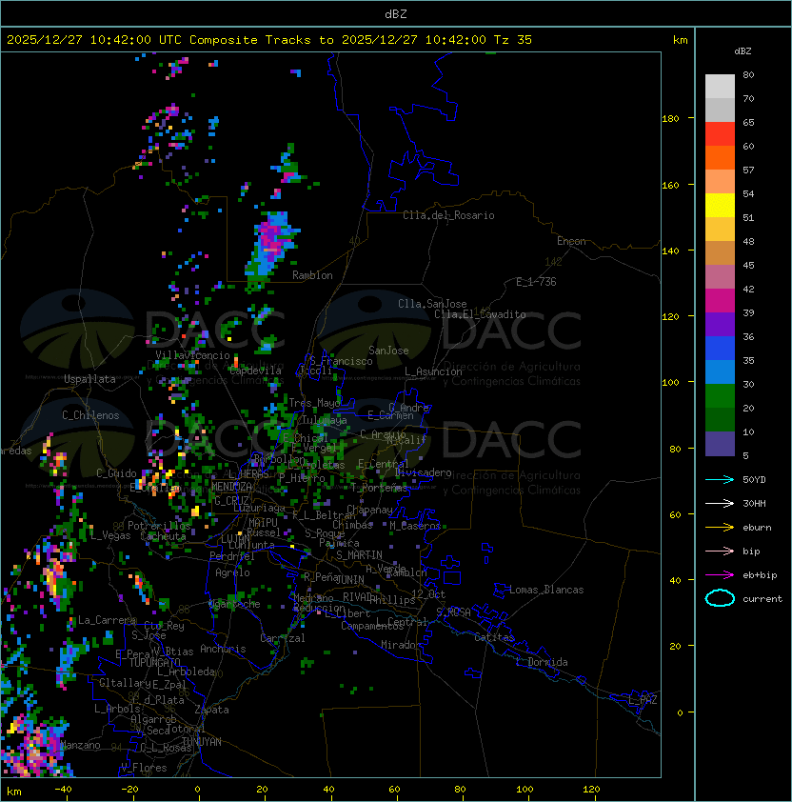Select the purple 36-39 dBZ swatch

click(x=720, y=325)
